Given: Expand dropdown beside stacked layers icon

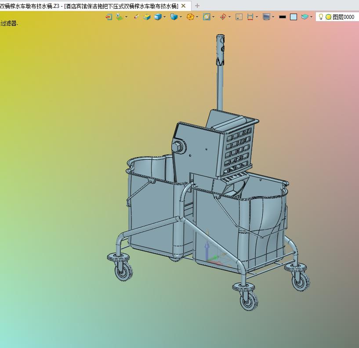Looking at the screenshot, I should [311, 17].
